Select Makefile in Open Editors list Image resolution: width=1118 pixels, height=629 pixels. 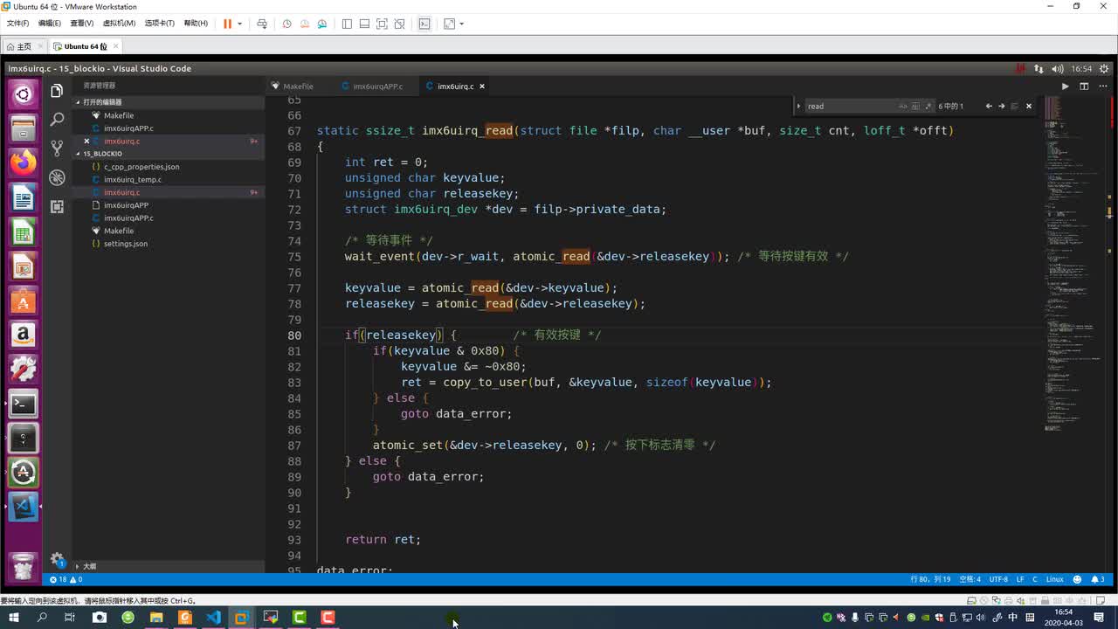(x=119, y=115)
